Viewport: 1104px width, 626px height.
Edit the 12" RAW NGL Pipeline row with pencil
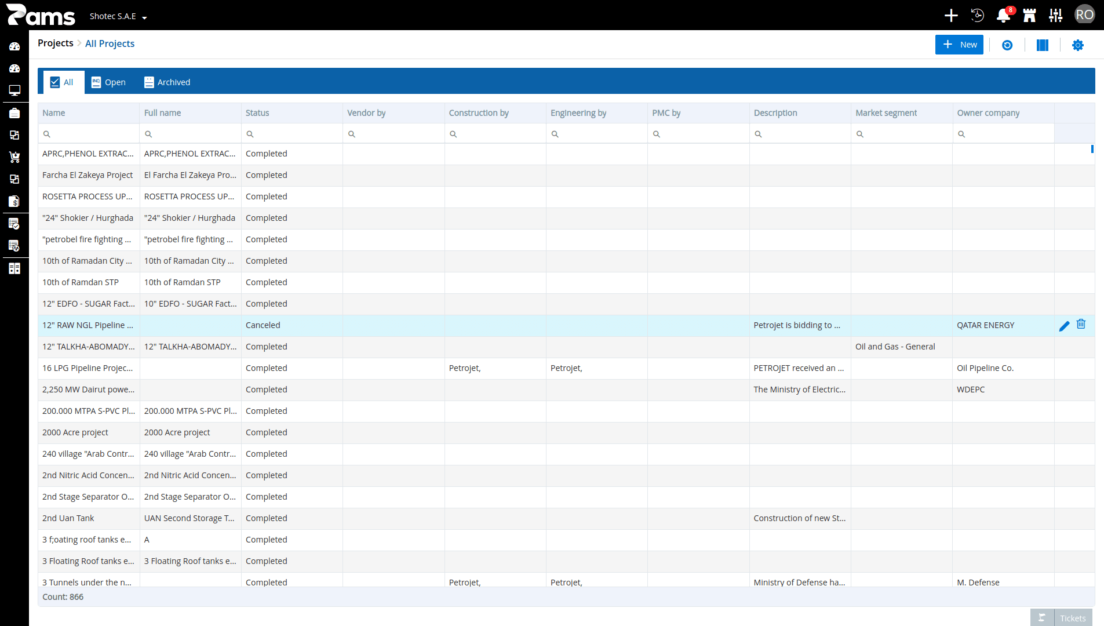(1064, 326)
